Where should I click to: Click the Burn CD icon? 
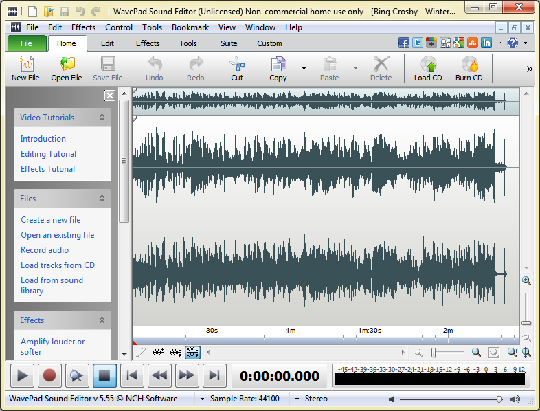tap(469, 65)
